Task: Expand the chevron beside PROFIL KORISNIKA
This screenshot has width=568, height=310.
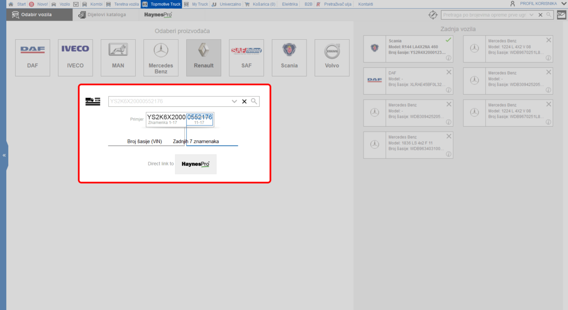Action: click(x=564, y=4)
